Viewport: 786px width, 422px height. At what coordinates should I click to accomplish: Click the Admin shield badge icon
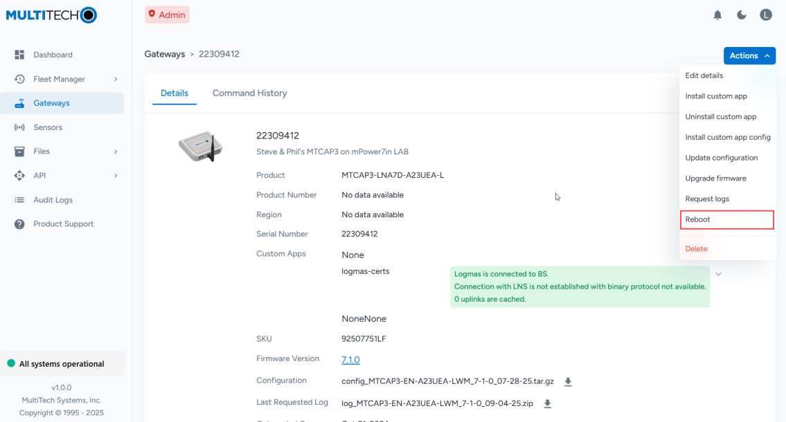click(152, 14)
